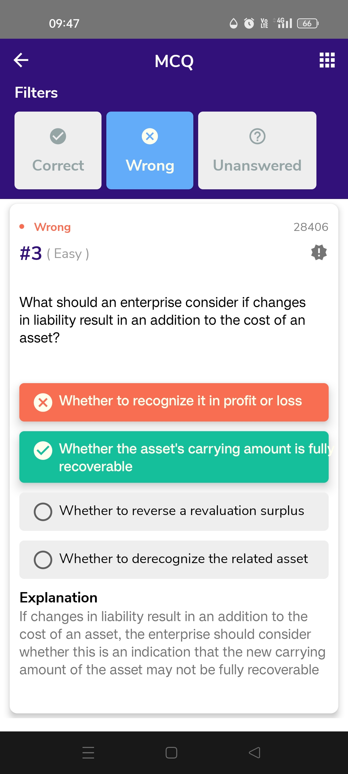Open the question grid menu icon

(327, 60)
